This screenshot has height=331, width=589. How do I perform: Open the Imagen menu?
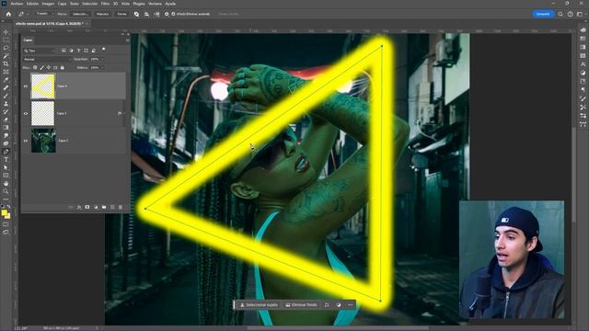(x=48, y=4)
